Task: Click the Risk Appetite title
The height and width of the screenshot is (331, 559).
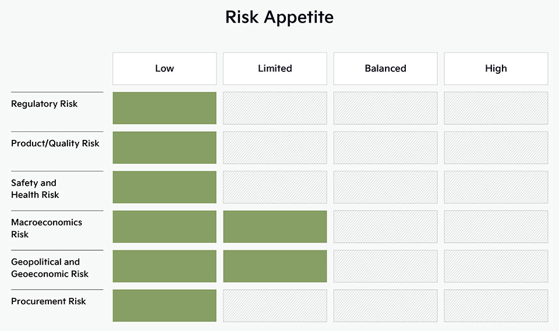Action: point(279,17)
